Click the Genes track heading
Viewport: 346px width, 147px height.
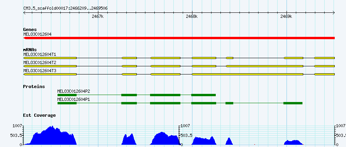(30, 29)
